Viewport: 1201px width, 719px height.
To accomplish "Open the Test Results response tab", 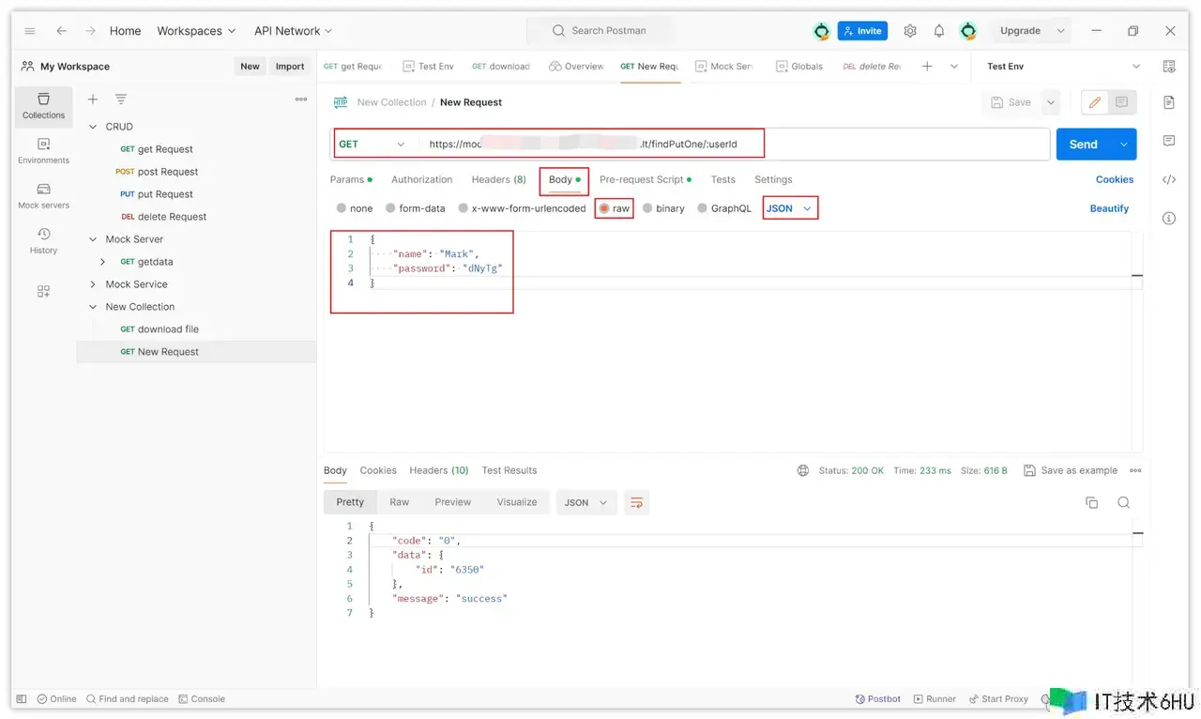I will click(509, 471).
